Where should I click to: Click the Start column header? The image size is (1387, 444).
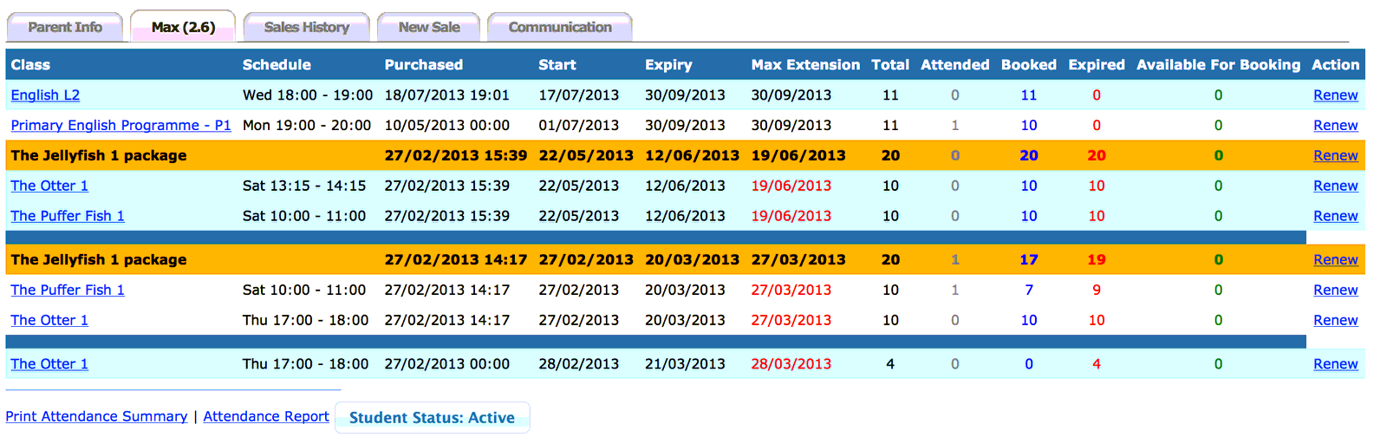(557, 65)
